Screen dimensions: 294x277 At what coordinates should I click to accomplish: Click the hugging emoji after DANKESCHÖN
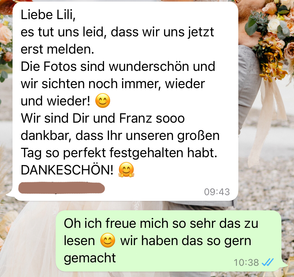(126, 170)
